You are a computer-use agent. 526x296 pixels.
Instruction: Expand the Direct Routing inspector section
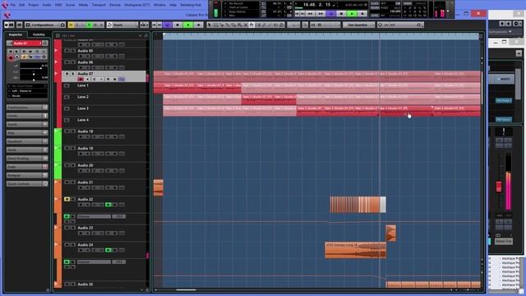tap(27, 159)
